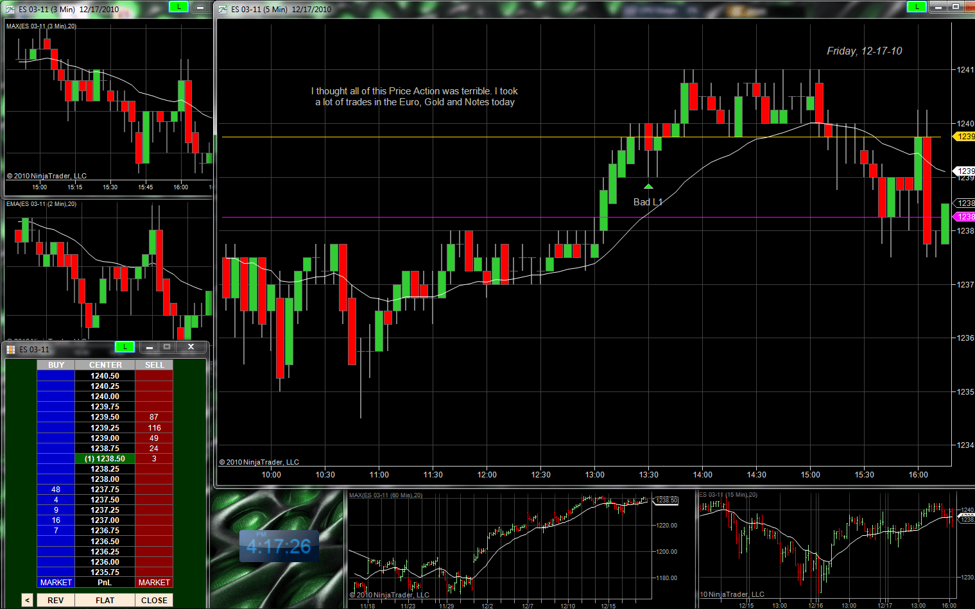This screenshot has height=609, width=975.
Task: Click the CLOSE position button
Action: point(154,601)
